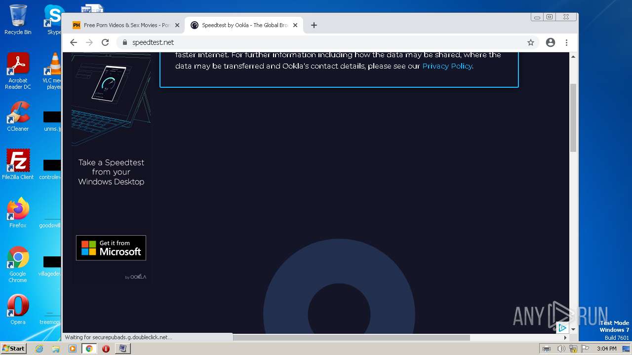Click the scroll down arrow of the page
632x355 pixels.
click(573, 329)
